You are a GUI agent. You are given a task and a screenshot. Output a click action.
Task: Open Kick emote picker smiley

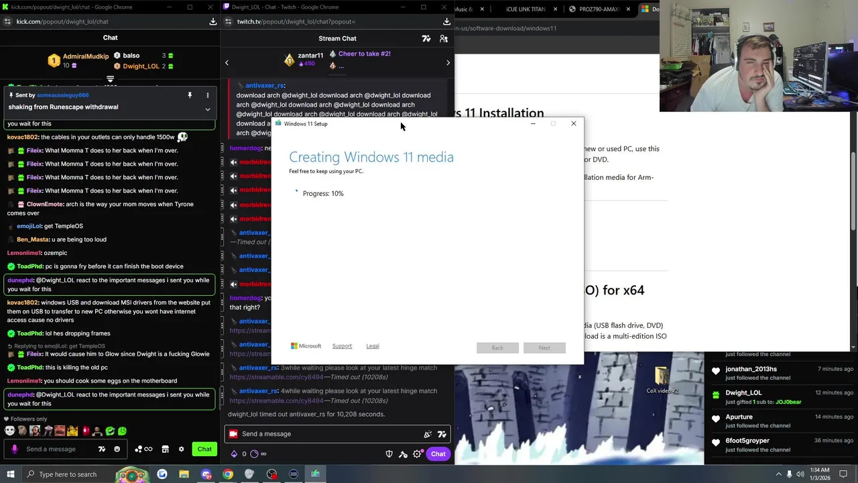pos(117,449)
